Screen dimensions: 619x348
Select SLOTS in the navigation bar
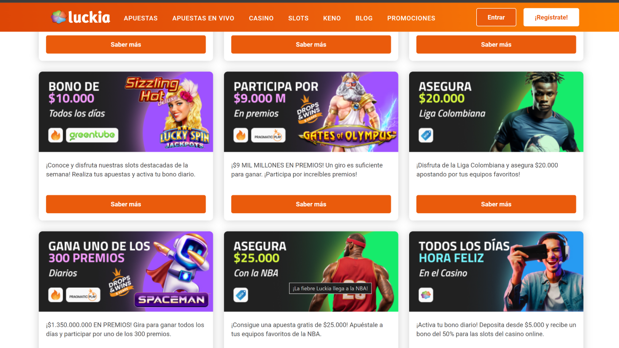tap(298, 18)
